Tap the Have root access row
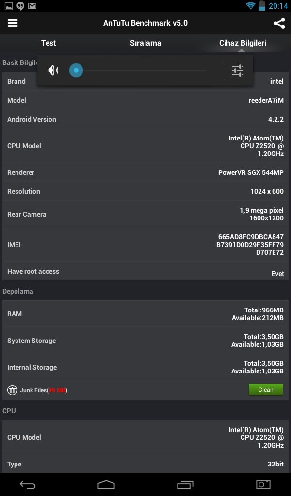Image resolution: width=291 pixels, height=496 pixels. tap(145, 271)
